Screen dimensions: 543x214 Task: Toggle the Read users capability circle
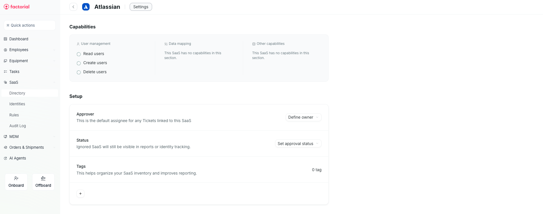coord(79,54)
